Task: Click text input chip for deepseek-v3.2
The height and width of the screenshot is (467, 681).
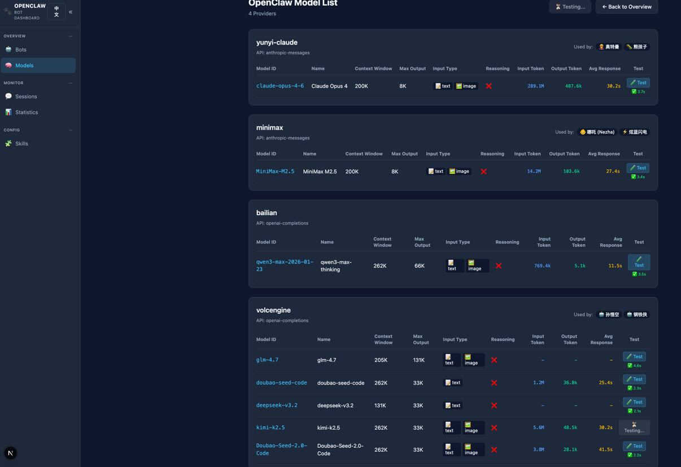Action: click(x=453, y=405)
